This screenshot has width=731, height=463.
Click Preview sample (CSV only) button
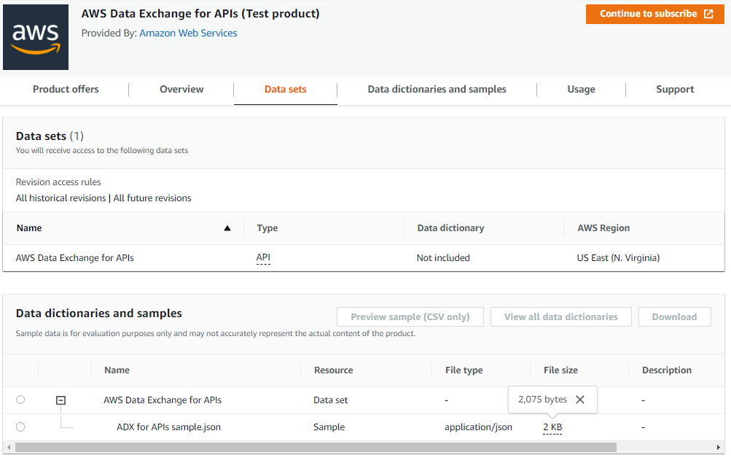[410, 316]
